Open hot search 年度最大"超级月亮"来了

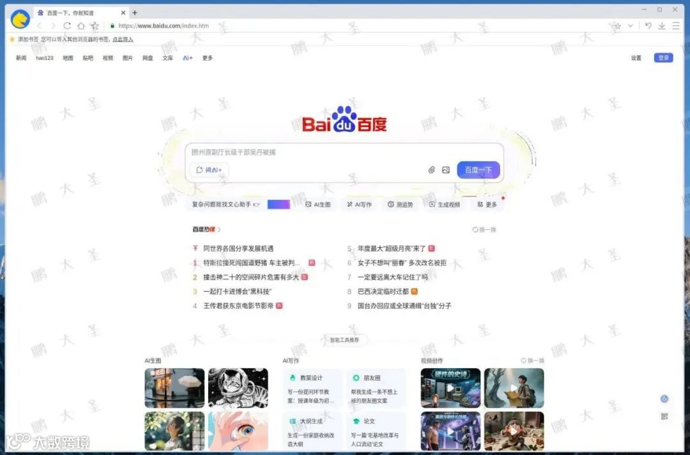click(392, 248)
